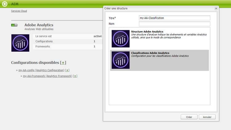Click the Configurations count row

(x=68, y=41)
